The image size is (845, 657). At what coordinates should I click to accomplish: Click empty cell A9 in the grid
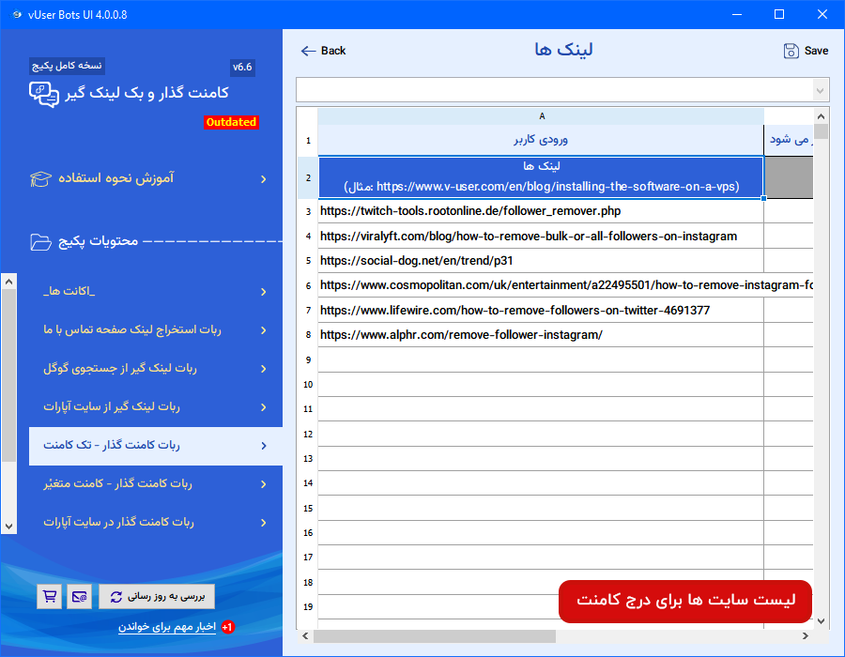click(541, 359)
